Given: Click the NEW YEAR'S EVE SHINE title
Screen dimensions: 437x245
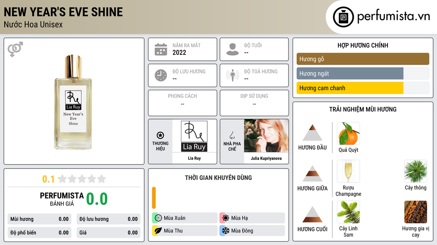Looking at the screenshot, I should click(63, 12).
